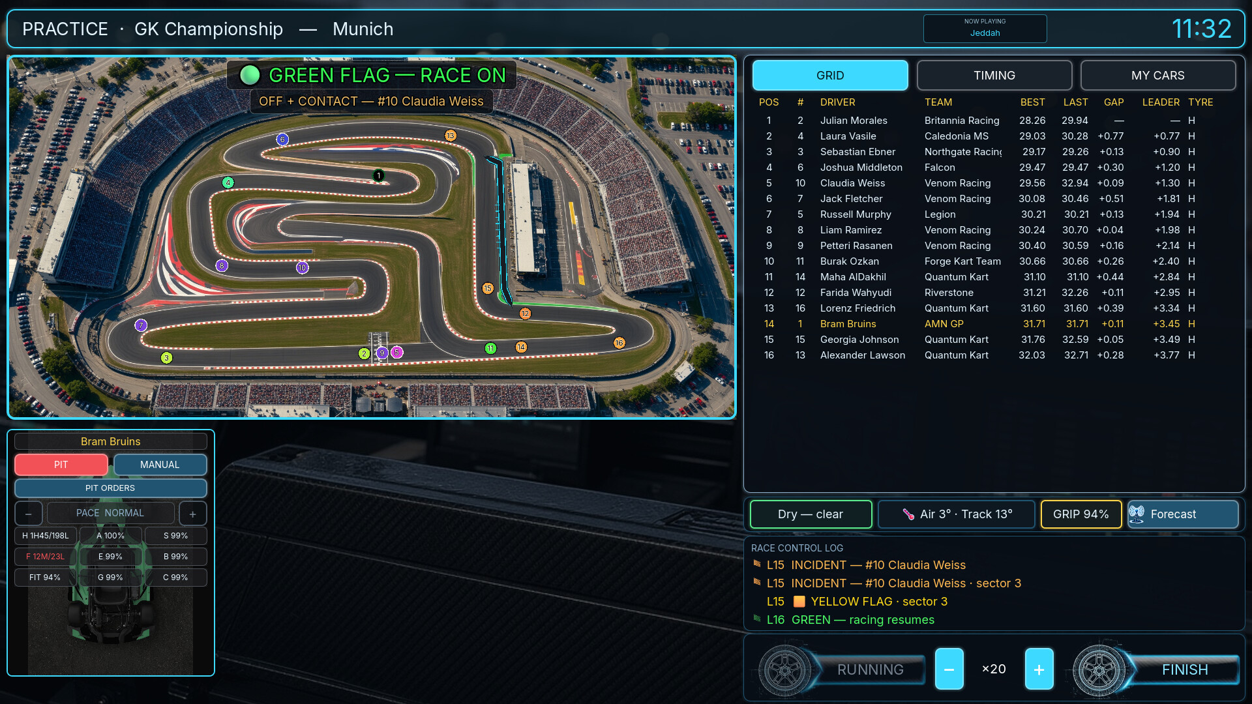Click kart marker 15 on track map
The width and height of the screenshot is (1252, 704).
[x=488, y=288]
